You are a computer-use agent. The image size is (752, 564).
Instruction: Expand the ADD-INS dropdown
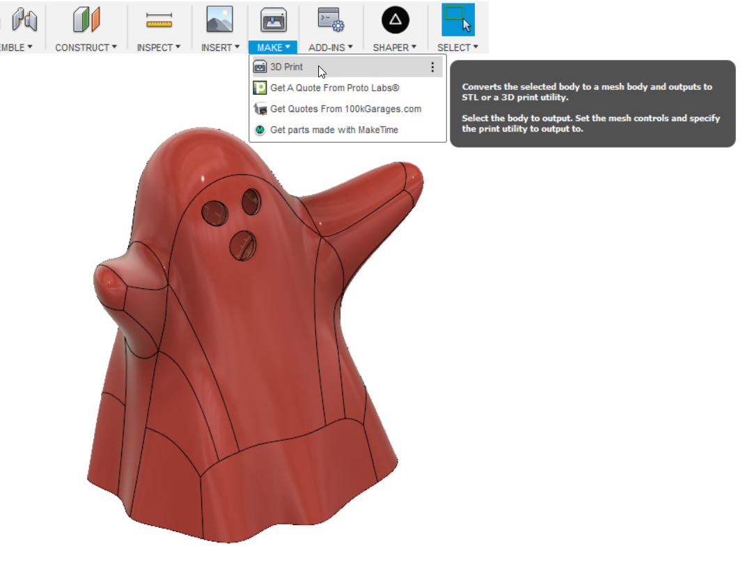coord(331,47)
